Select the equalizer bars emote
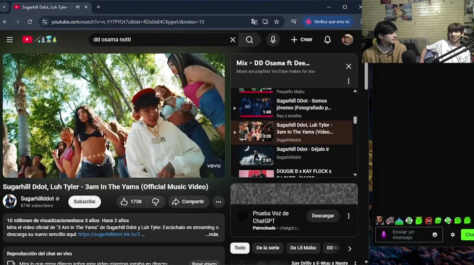Screen dimensions: 474x265 [399, 221]
